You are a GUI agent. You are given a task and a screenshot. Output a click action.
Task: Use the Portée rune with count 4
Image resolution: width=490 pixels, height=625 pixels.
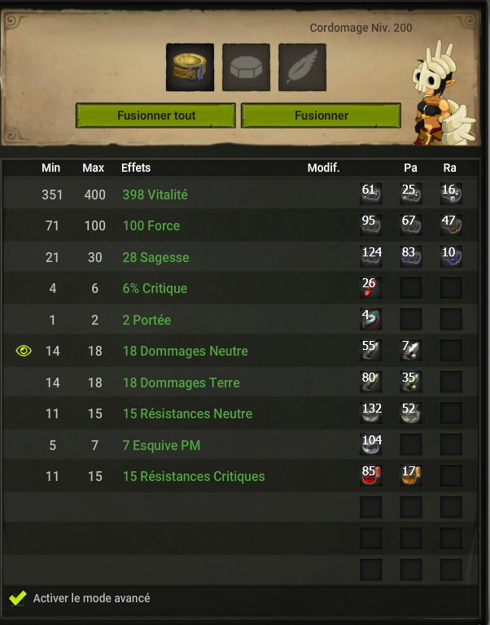(371, 319)
